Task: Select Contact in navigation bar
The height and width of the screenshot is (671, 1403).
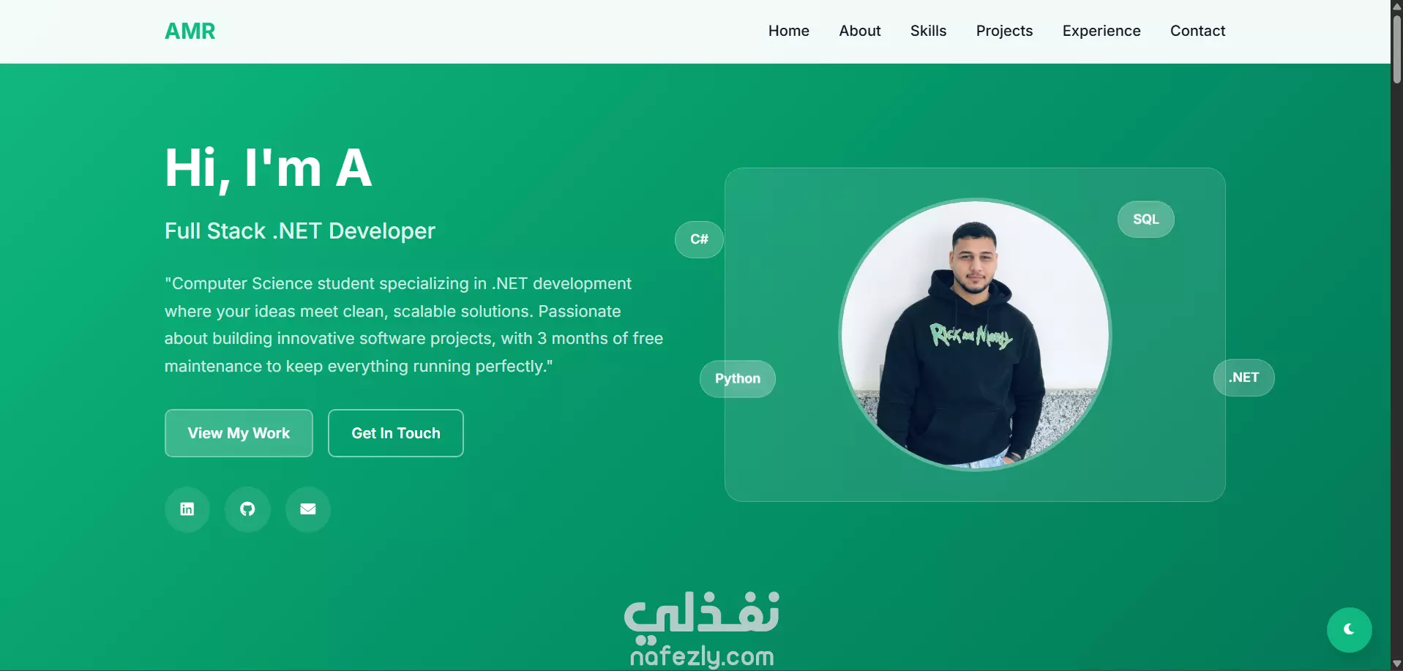Action: 1197,31
